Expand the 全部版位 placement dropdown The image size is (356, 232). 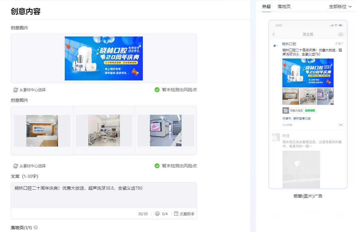340,6
